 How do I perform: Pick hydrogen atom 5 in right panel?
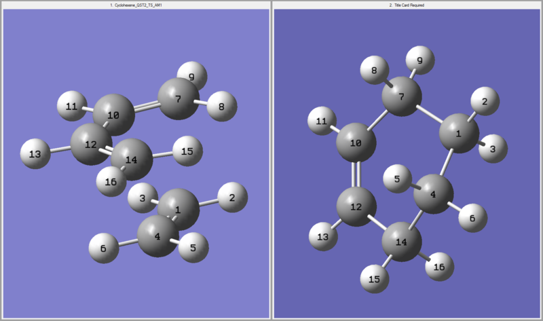(x=398, y=180)
